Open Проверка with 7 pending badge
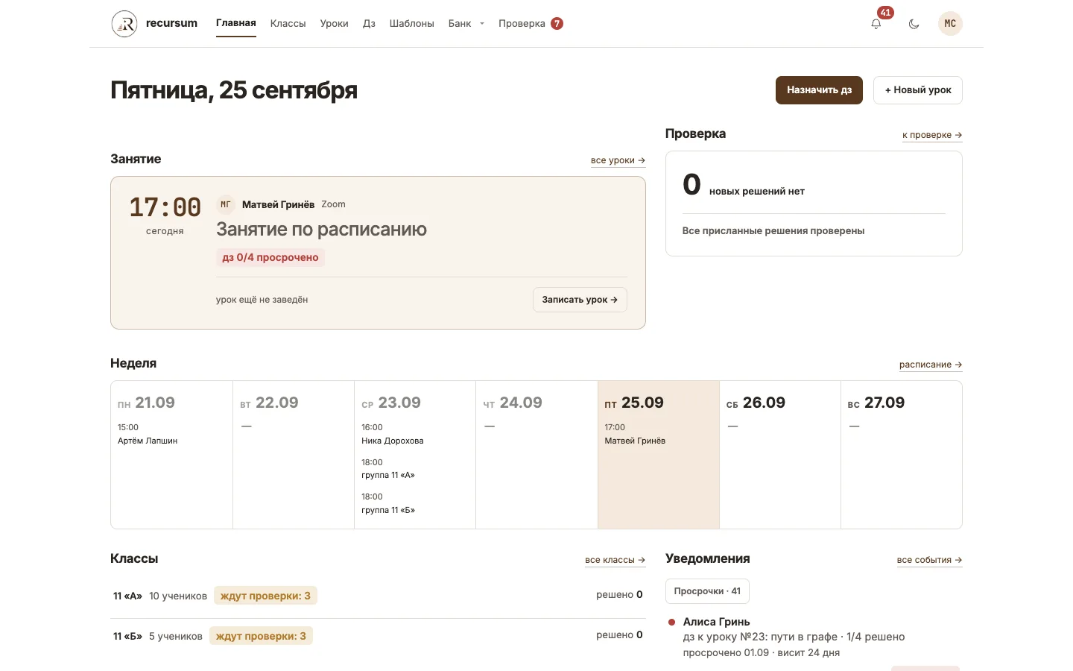This screenshot has height=671, width=1073. click(531, 24)
